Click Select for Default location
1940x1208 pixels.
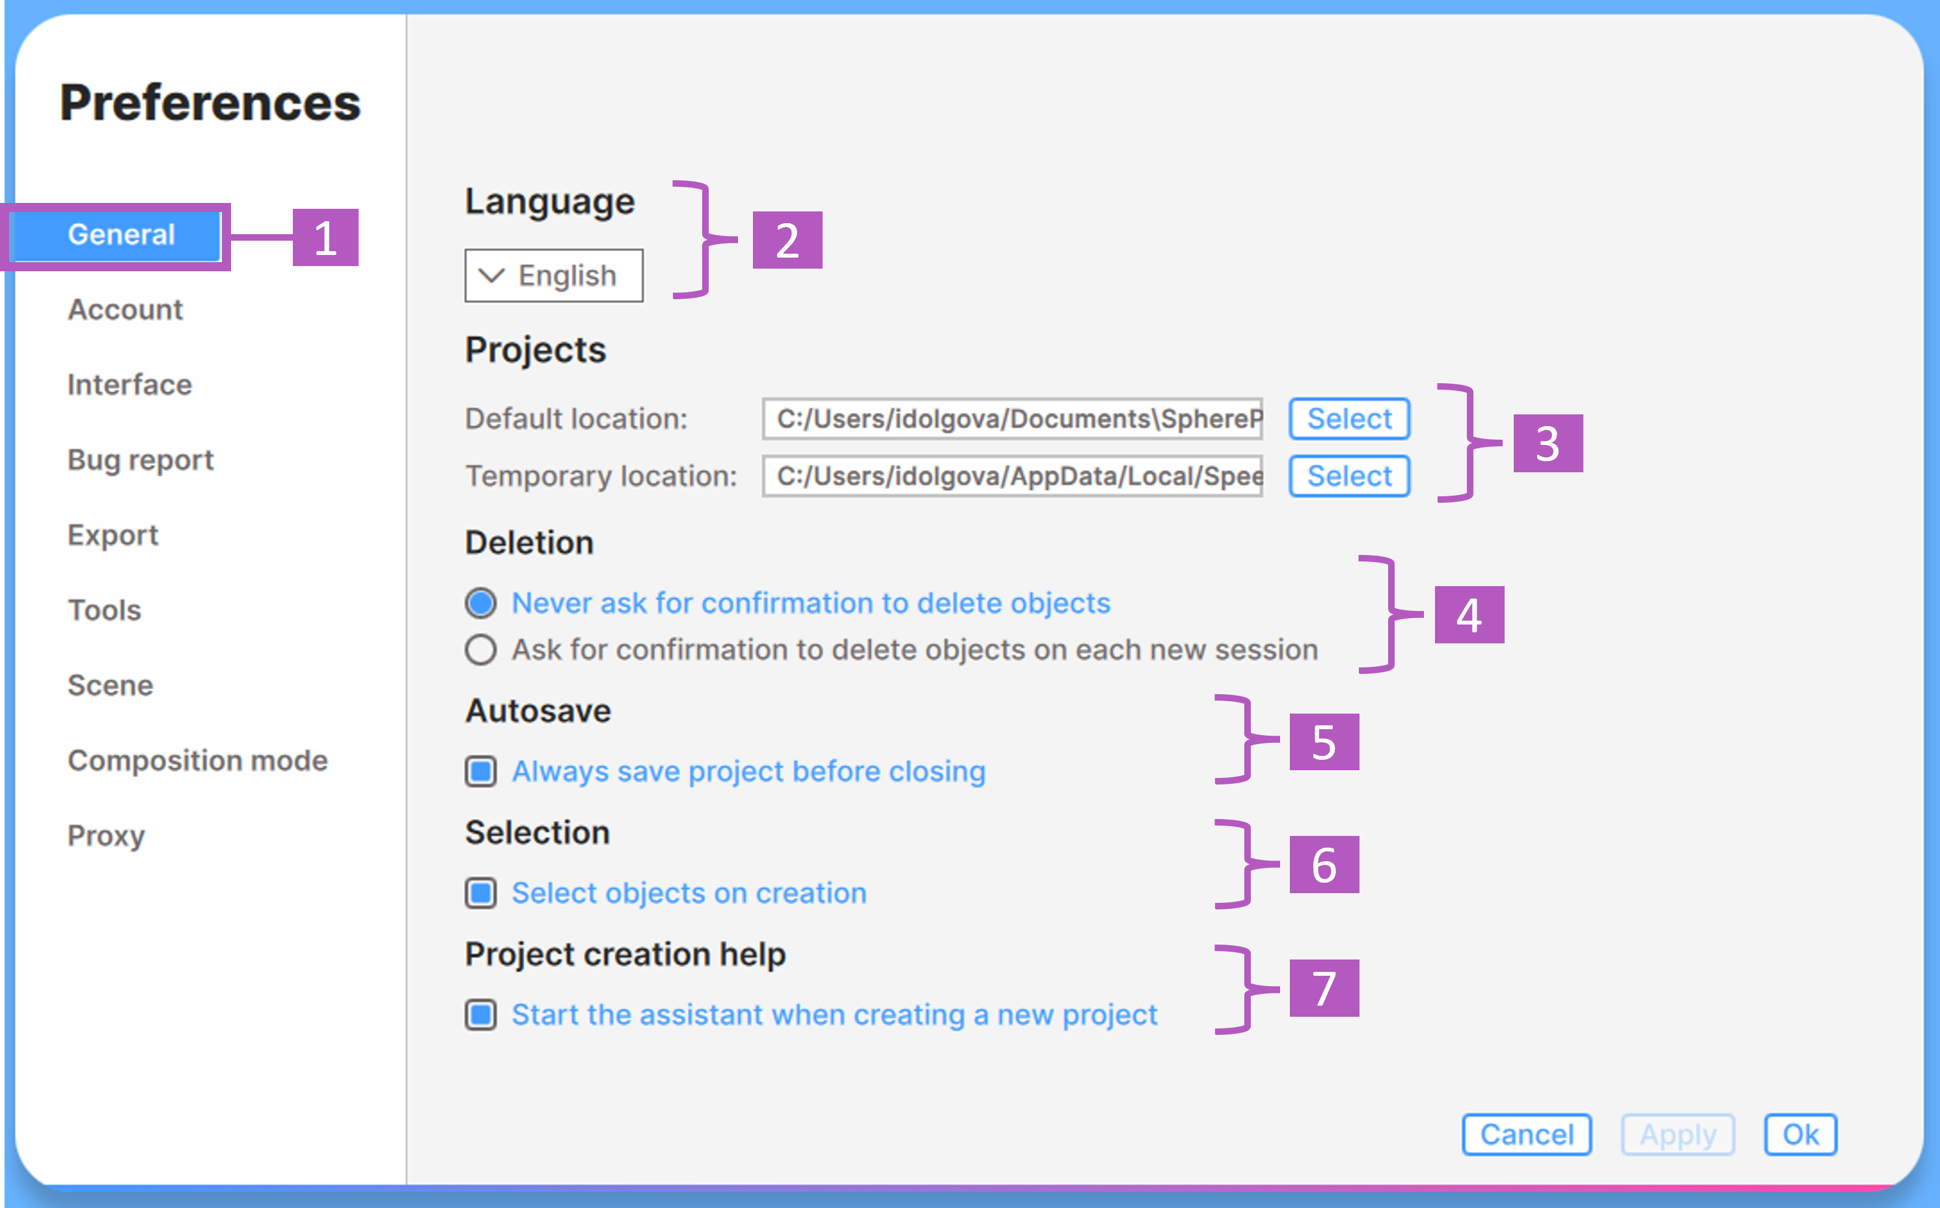1348,419
